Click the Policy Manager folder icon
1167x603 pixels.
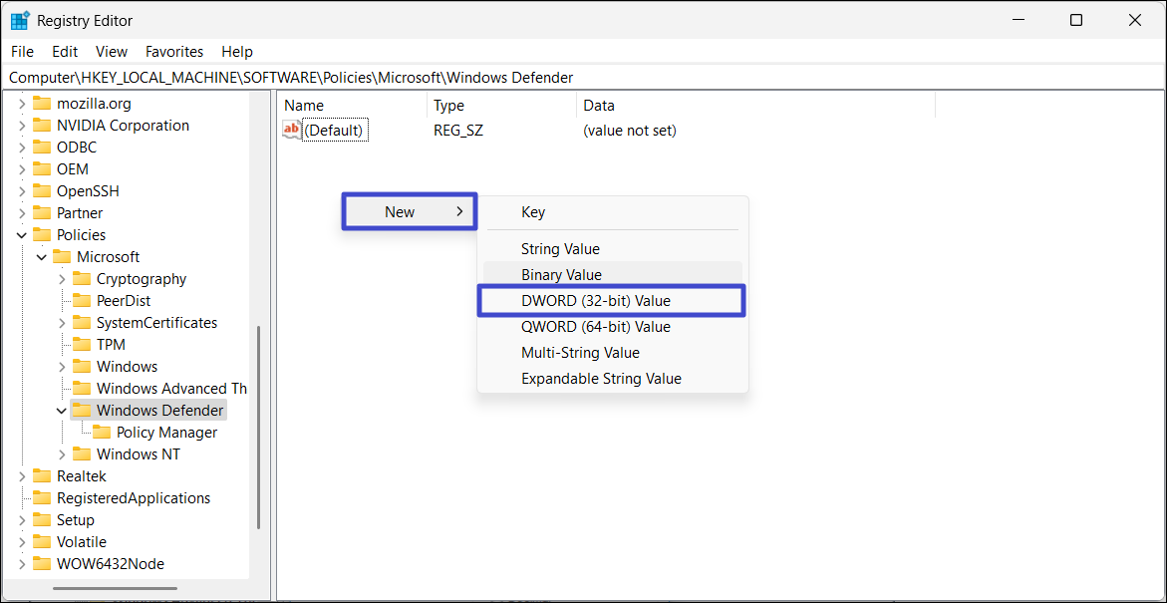[102, 433]
